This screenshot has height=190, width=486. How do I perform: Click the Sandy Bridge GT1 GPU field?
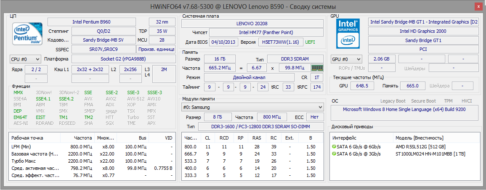423,40
